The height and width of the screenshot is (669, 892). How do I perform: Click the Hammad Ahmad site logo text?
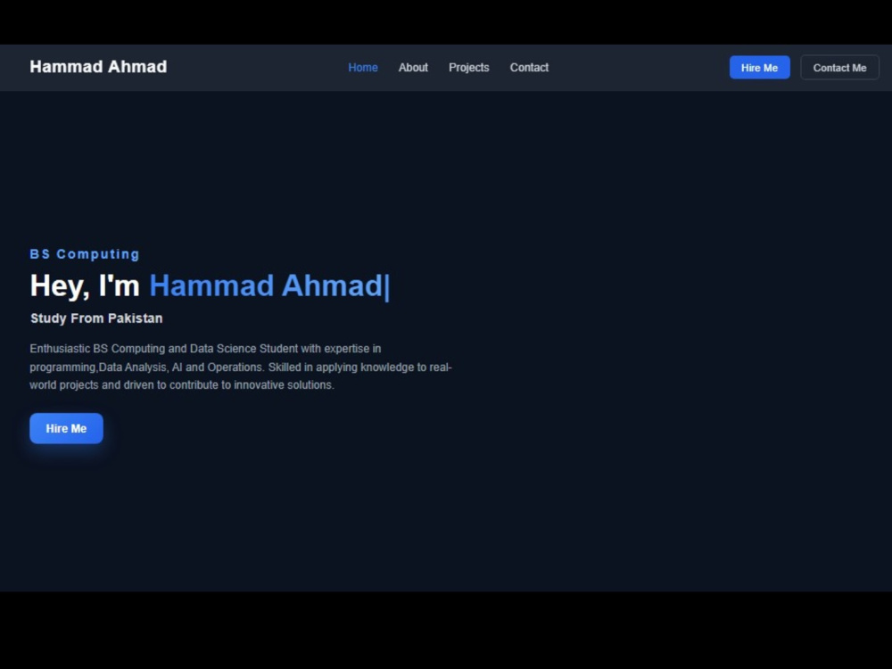coord(98,67)
